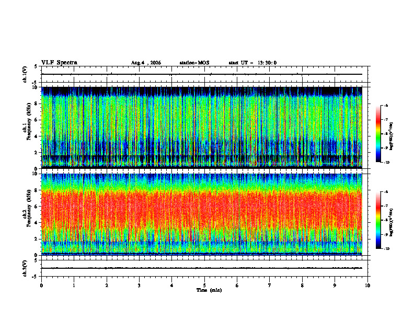
Task: Click time axis tick label "3"
Action: click(x=139, y=285)
